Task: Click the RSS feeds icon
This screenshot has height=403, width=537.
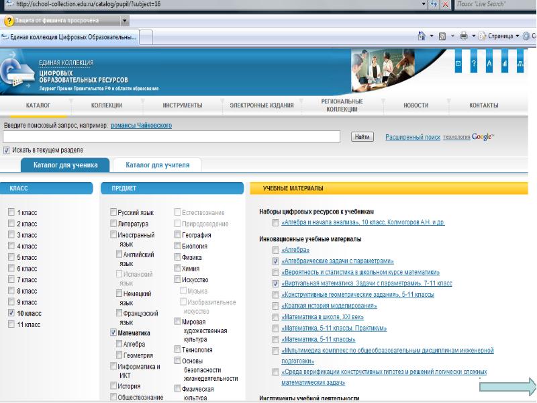Action: (443, 36)
